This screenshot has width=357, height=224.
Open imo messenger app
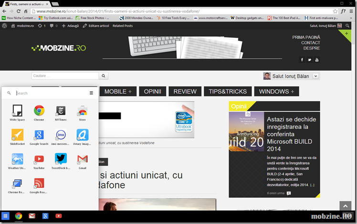61,135
